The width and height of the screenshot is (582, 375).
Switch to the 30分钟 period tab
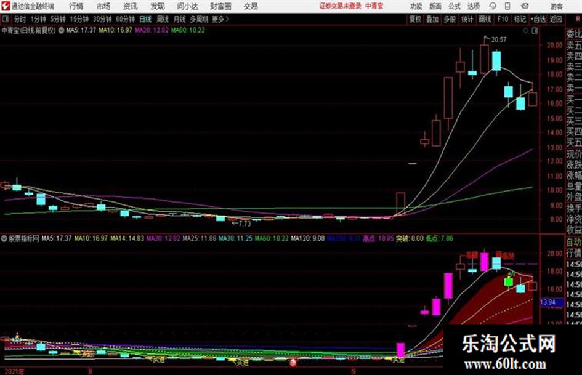[102, 19]
